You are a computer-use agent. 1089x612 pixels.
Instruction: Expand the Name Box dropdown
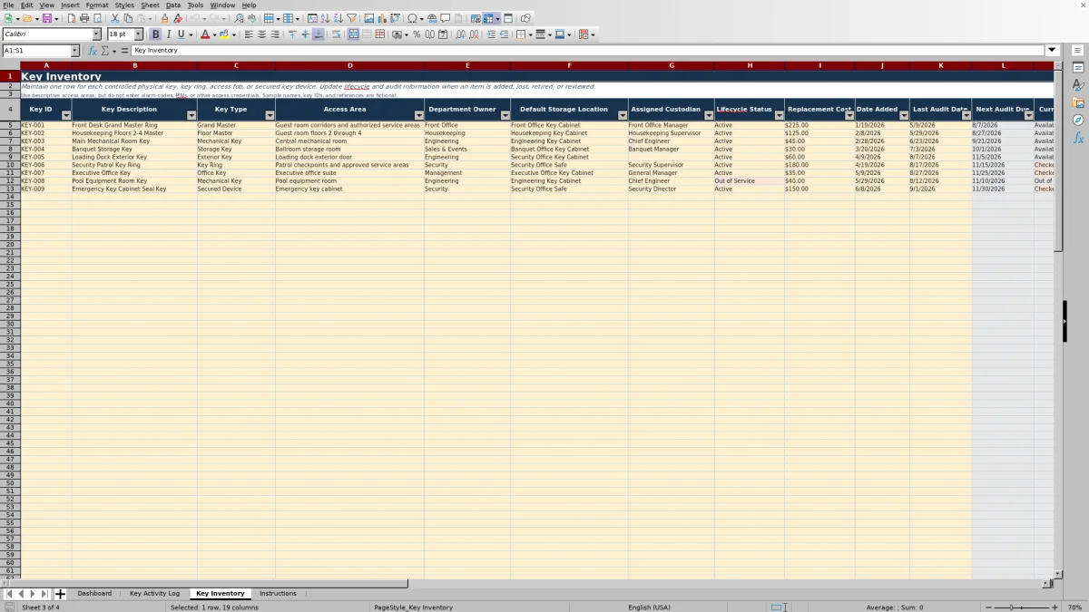(x=74, y=51)
